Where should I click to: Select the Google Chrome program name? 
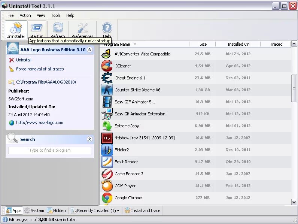pyautogui.click(x=128, y=198)
